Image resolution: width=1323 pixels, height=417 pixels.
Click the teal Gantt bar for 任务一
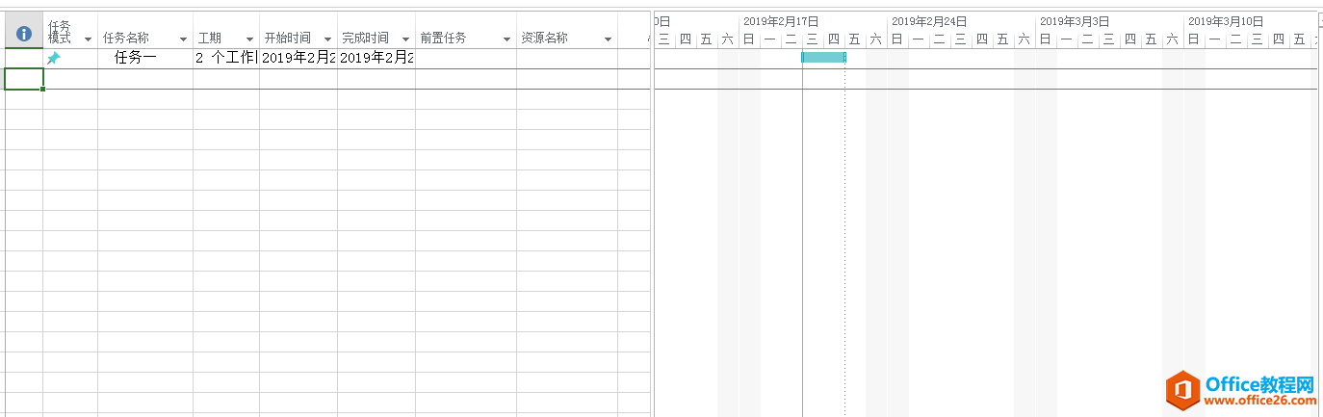tap(823, 58)
